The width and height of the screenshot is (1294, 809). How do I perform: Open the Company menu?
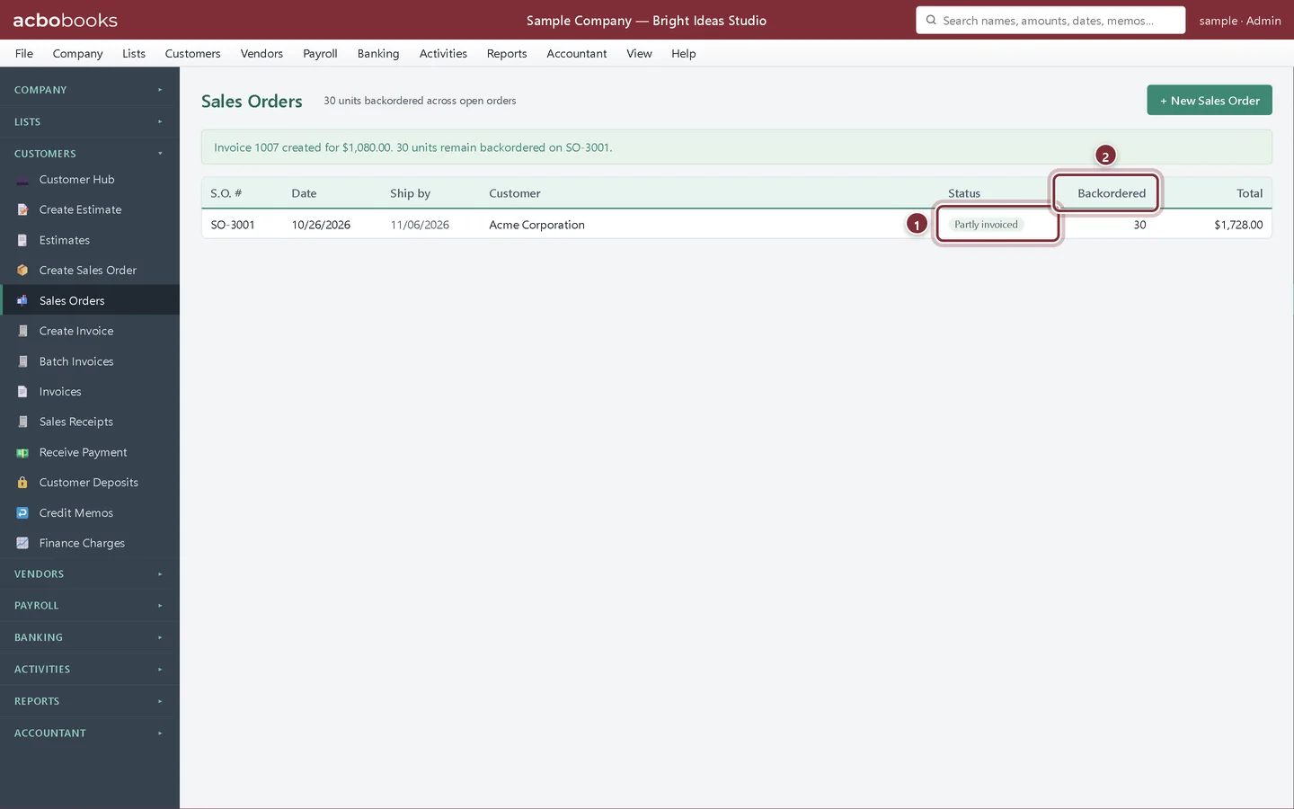pos(77,53)
